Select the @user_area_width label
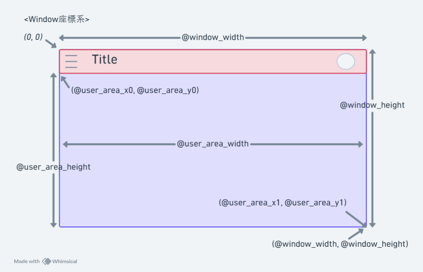This screenshot has width=423, height=272. 213,144
